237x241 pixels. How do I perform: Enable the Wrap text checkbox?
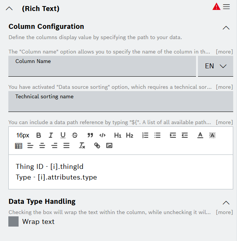14,222
